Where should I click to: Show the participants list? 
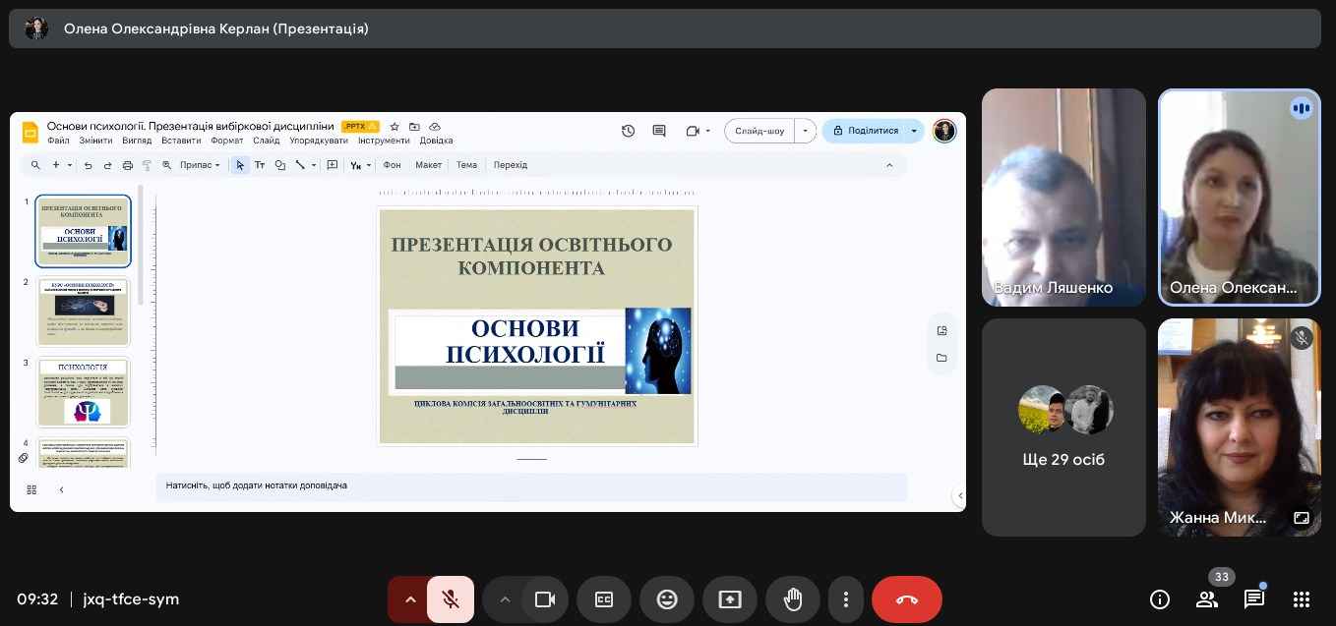pyautogui.click(x=1206, y=599)
